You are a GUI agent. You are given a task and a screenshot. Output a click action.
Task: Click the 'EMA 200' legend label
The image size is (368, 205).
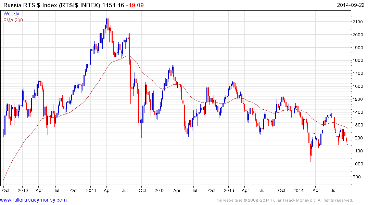coord(13,20)
